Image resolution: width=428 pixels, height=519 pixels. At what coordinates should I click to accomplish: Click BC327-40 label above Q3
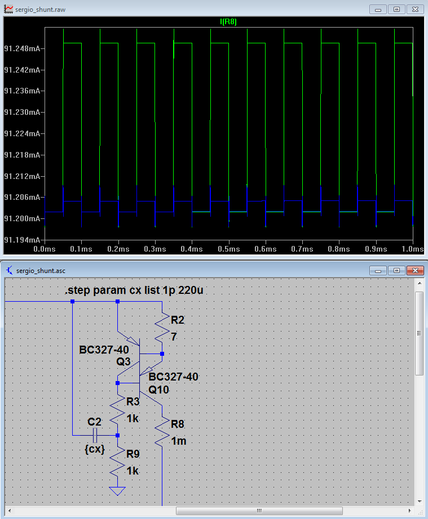[104, 350]
